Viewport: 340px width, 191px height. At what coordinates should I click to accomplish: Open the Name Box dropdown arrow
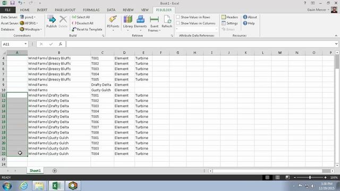pyautogui.click(x=25, y=44)
